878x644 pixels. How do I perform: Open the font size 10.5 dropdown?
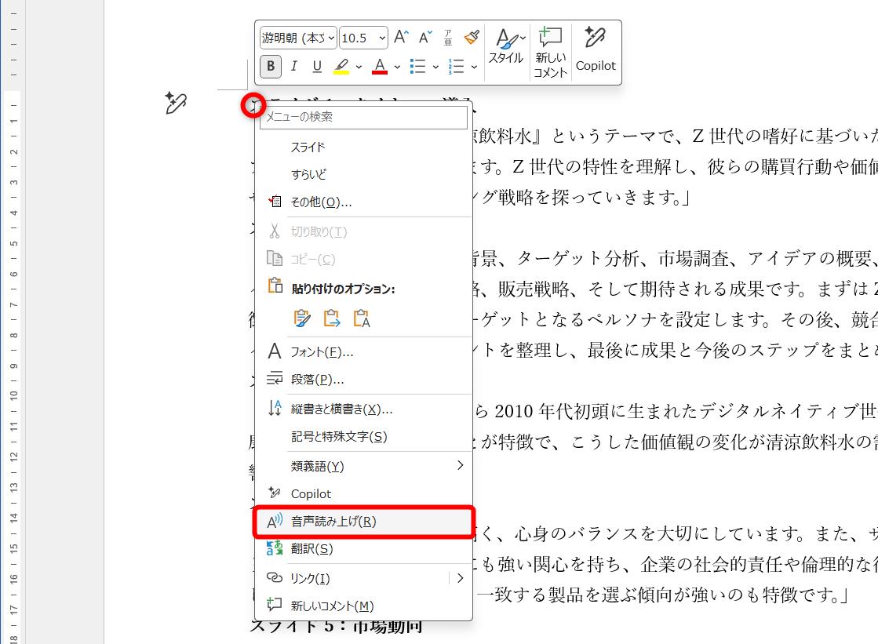tap(362, 37)
